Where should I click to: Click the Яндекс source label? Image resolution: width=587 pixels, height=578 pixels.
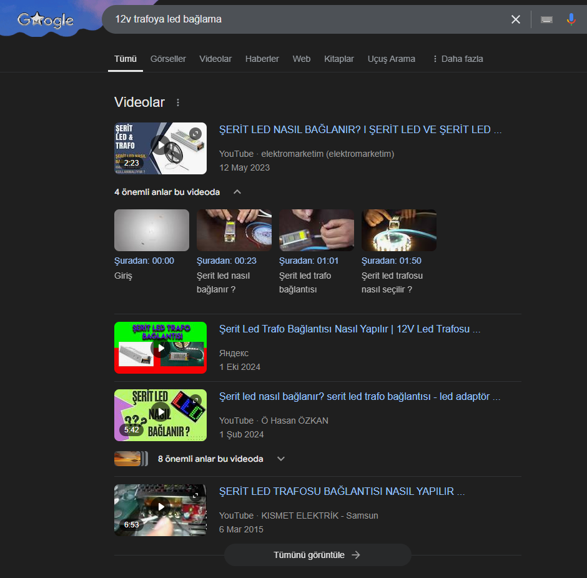click(234, 353)
